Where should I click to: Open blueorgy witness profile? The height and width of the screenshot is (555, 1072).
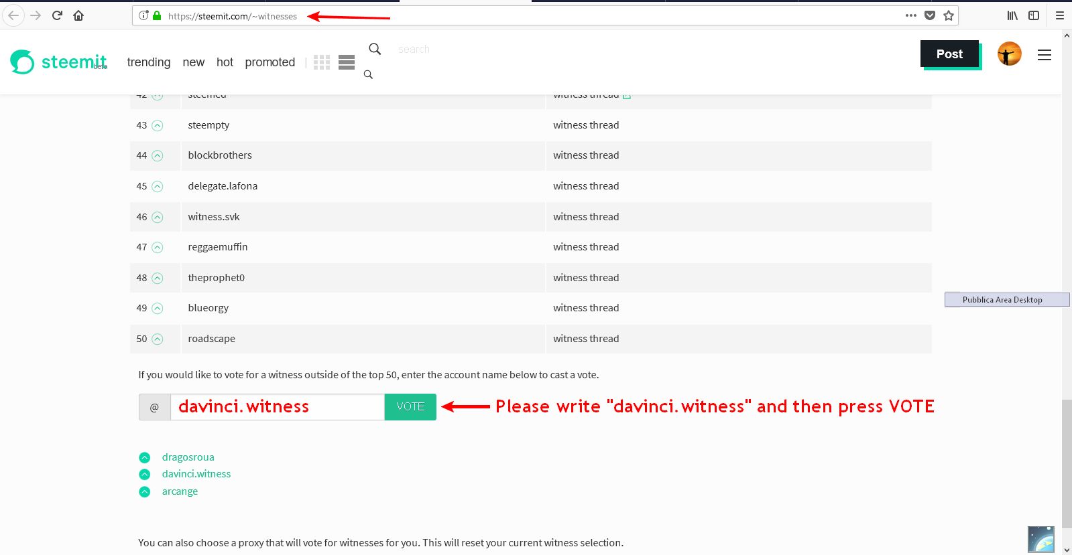(209, 308)
